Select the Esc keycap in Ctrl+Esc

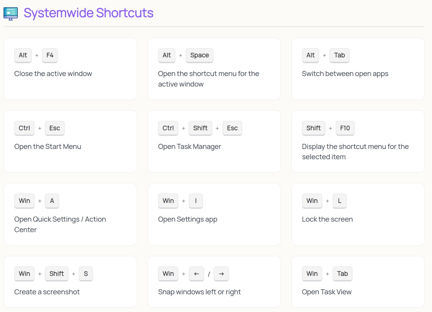(x=55, y=128)
